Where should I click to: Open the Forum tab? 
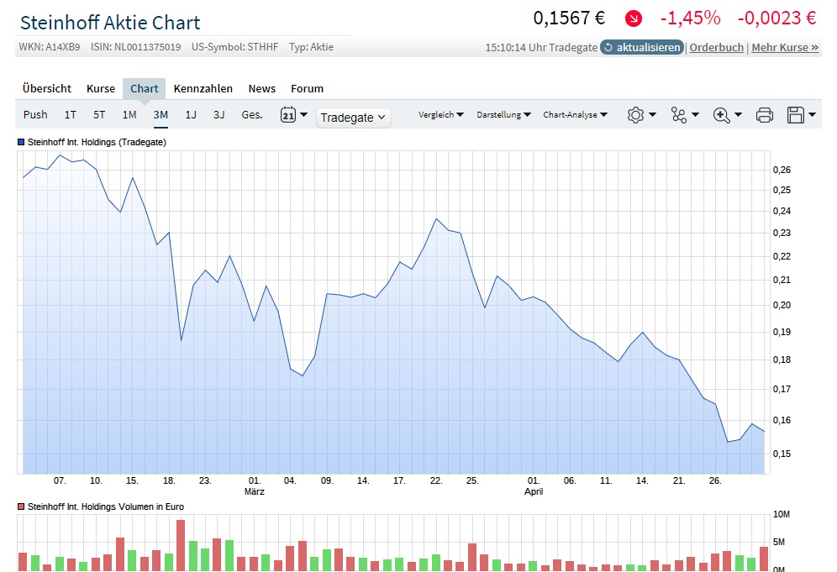[307, 88]
